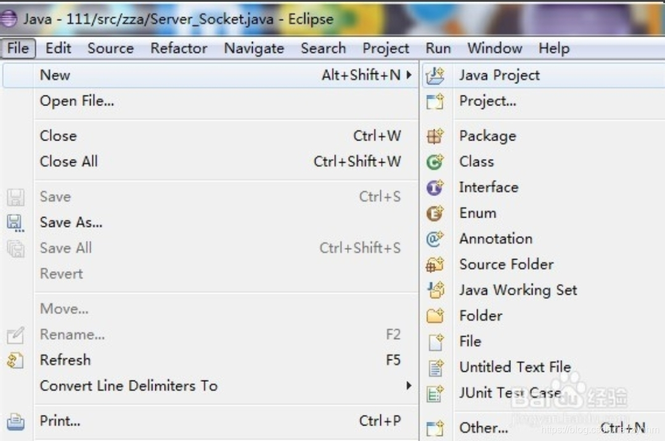
Task: Click the yellow Folder icon
Action: [x=434, y=316]
